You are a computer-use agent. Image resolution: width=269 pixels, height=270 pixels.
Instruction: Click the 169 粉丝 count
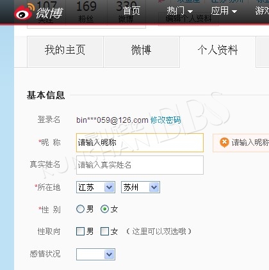pyautogui.click(x=86, y=12)
